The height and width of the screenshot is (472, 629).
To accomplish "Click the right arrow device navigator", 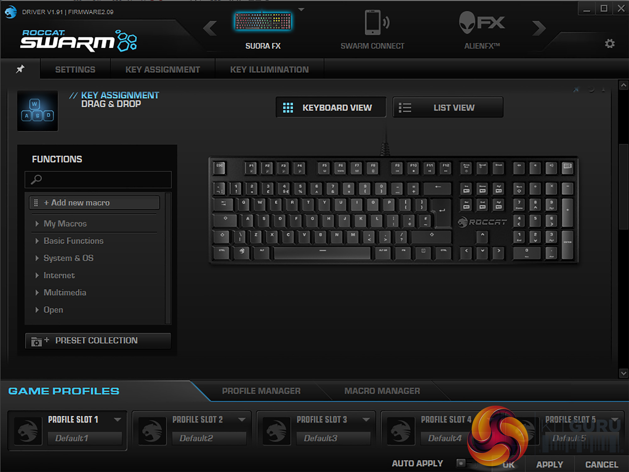I will tap(539, 28).
